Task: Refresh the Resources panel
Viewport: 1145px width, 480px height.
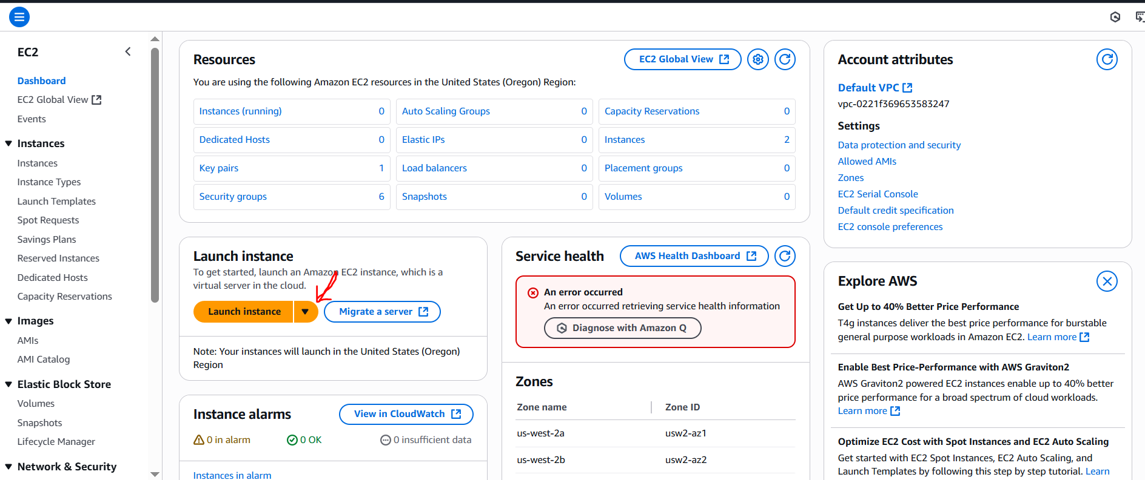Action: (785, 59)
